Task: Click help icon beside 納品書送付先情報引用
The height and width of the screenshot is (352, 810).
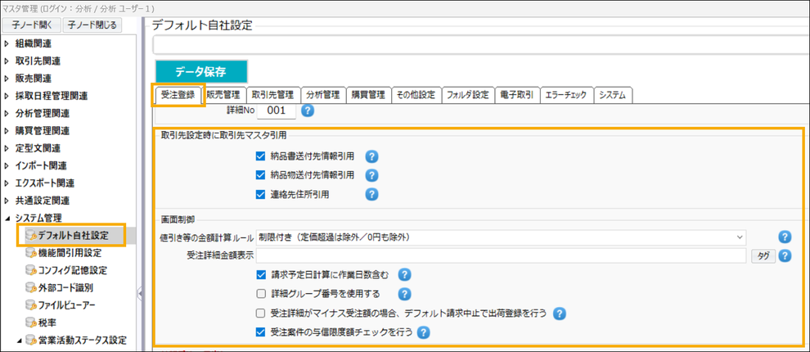Action: click(x=371, y=156)
